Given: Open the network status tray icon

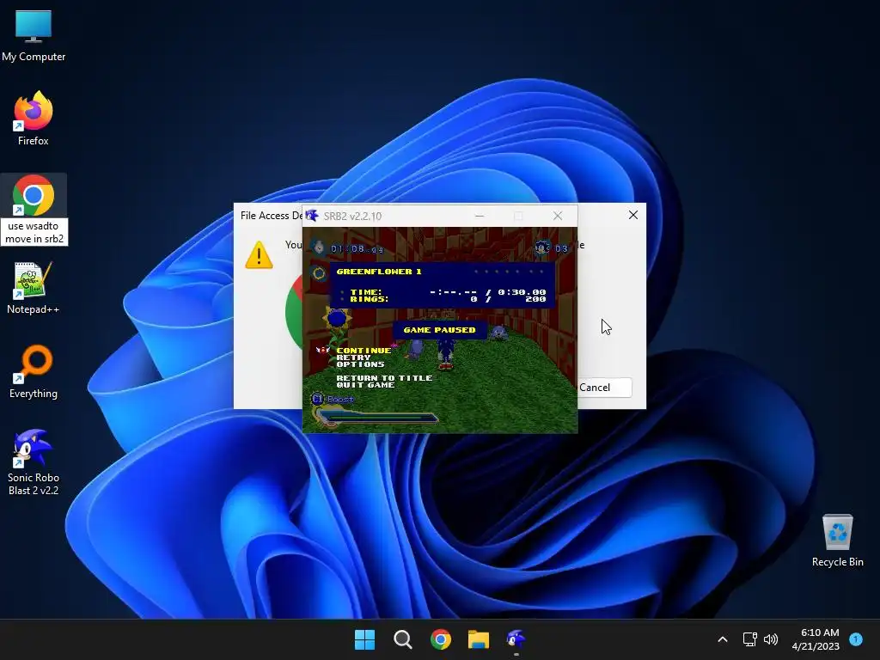Looking at the screenshot, I should point(749,639).
